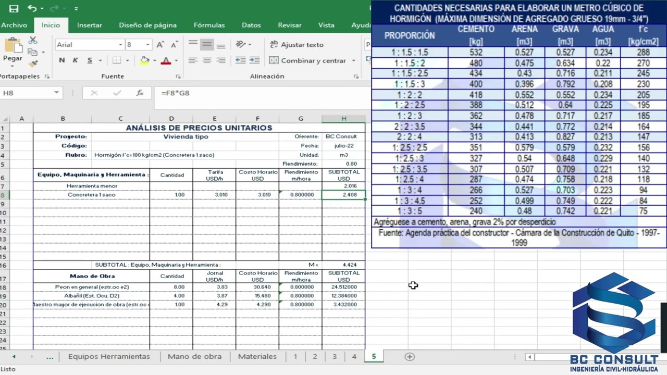The height and width of the screenshot is (375, 667).
Task: Activate the Format Painter brush
Action: click(33, 64)
